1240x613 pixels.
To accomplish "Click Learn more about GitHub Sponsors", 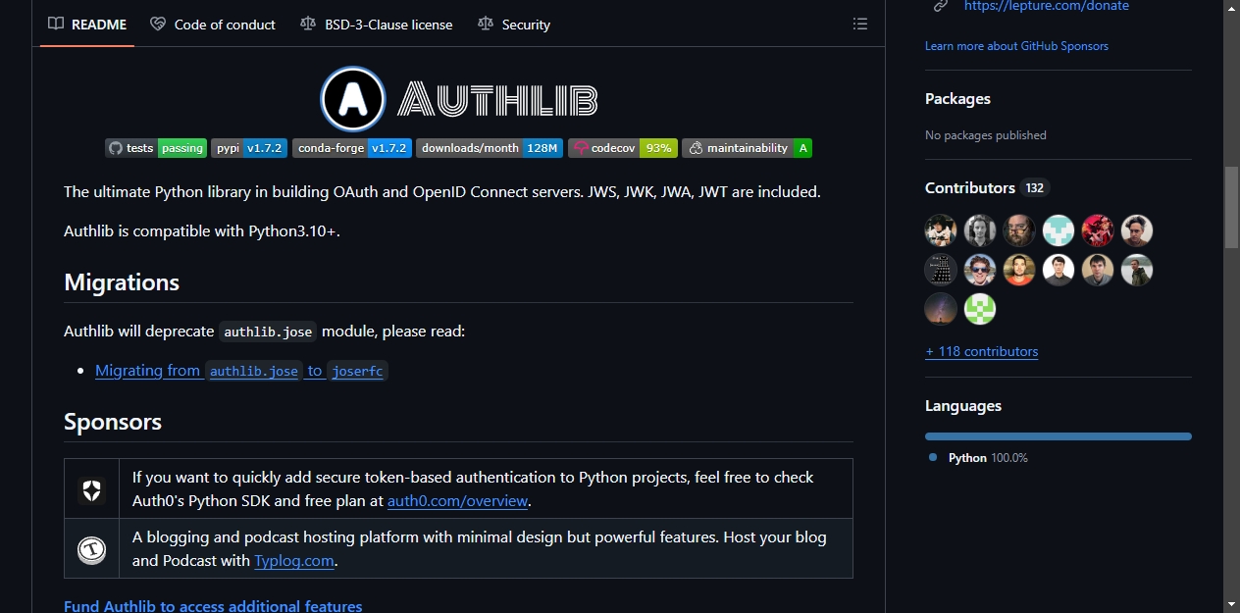I will click(1016, 46).
